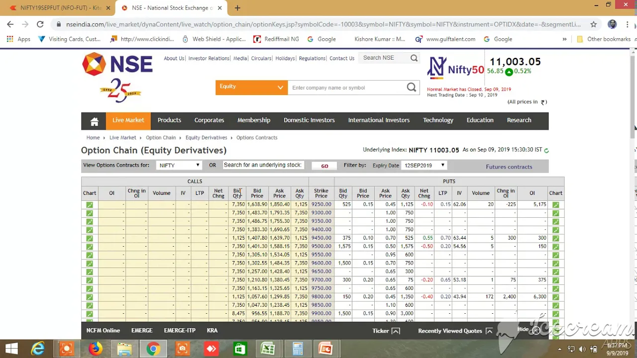Open puts chart icon for strike 9500.00

coord(555,247)
